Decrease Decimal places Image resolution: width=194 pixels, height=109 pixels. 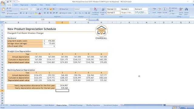click(89, 13)
